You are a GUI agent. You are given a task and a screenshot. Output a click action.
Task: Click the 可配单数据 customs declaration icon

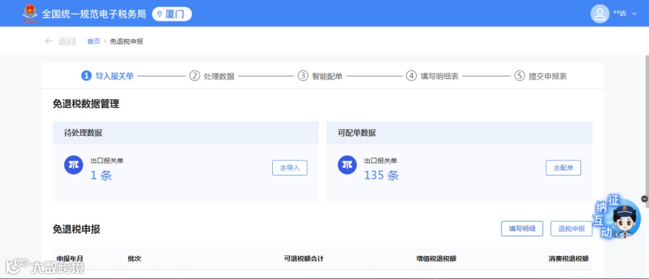click(x=347, y=165)
